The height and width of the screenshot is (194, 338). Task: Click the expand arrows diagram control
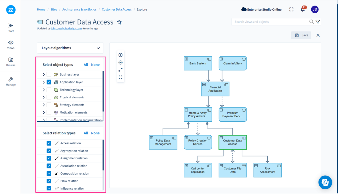tap(121, 70)
